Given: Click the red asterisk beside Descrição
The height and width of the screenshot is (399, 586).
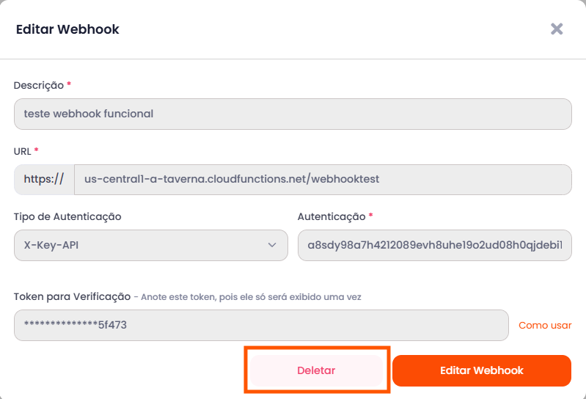Looking at the screenshot, I should point(69,84).
